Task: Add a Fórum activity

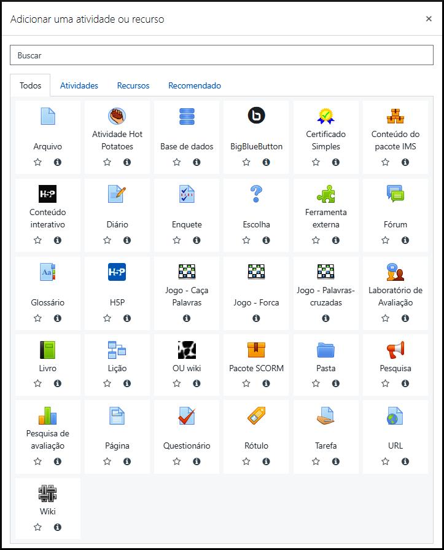Action: click(395, 194)
